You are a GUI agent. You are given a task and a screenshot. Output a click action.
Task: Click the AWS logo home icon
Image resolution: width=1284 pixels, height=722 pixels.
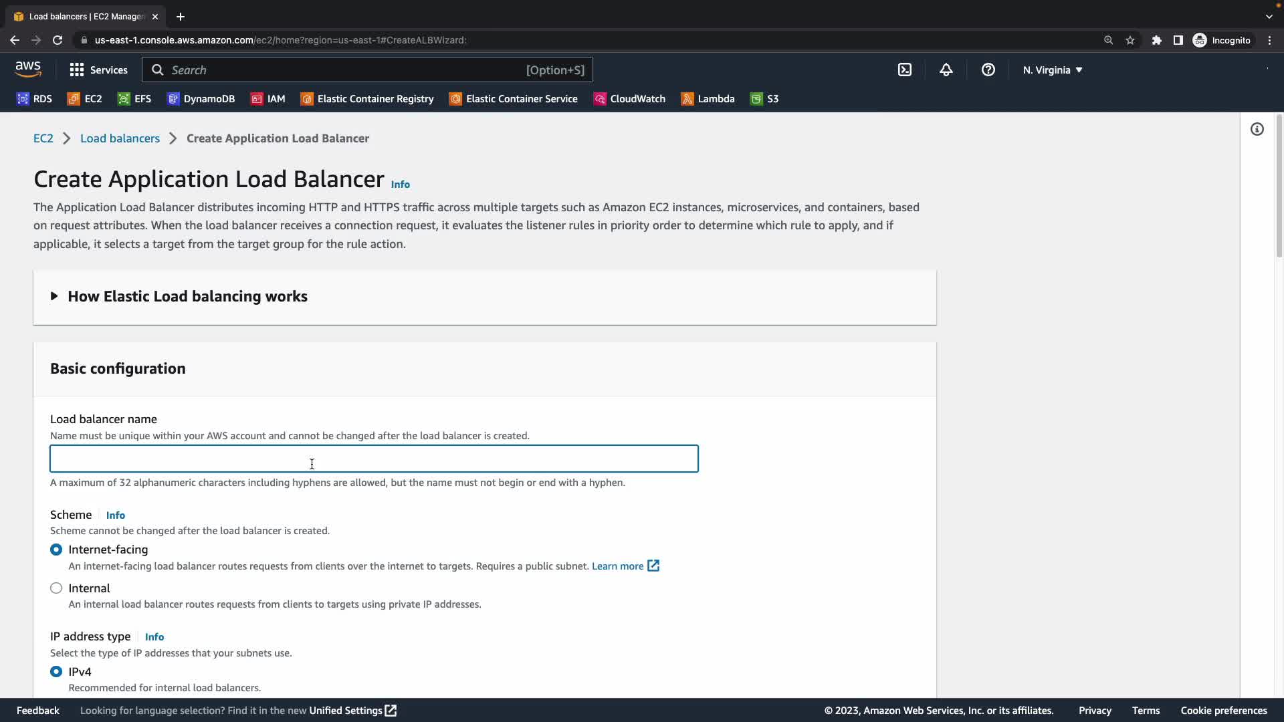(x=28, y=70)
